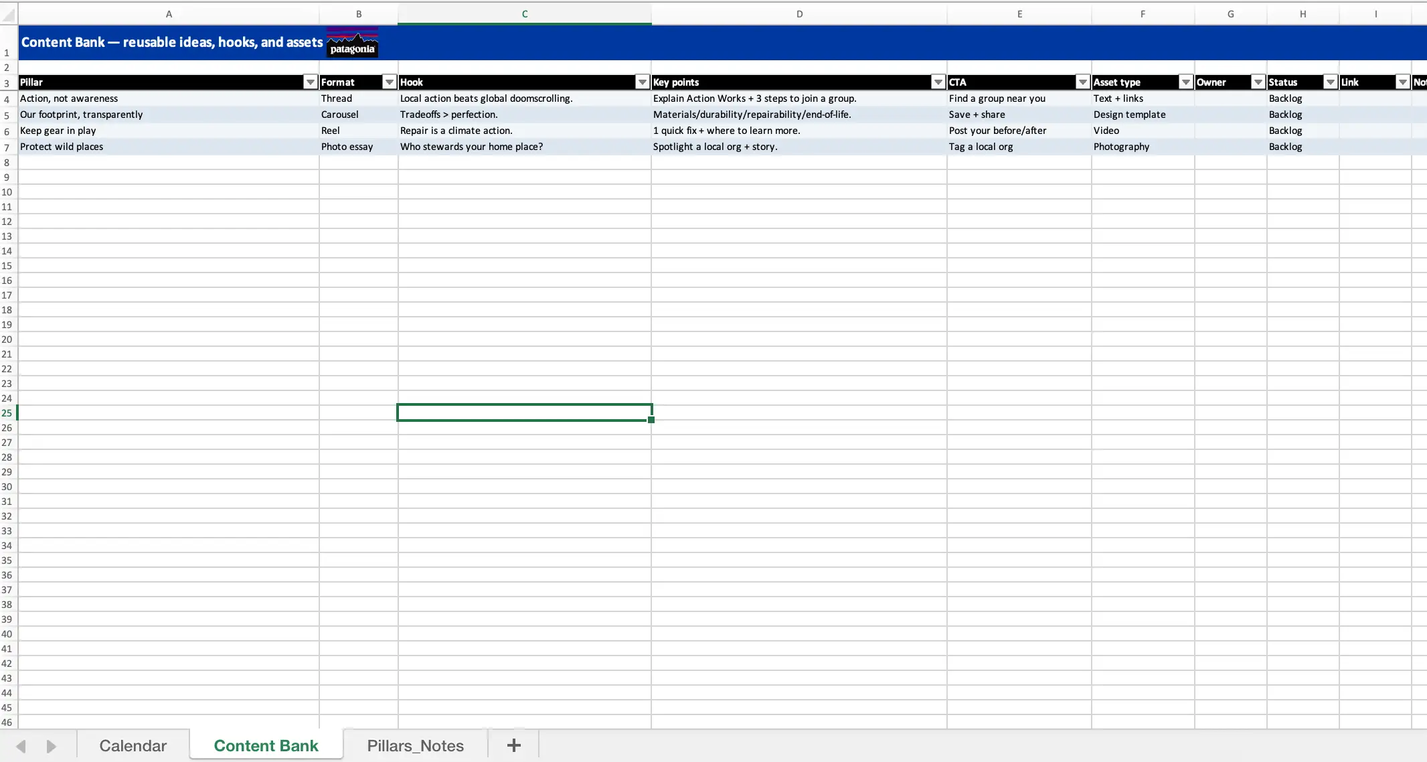This screenshot has height=762, width=1427.
Task: Select the Content Bank sheet tab
Action: point(266,746)
